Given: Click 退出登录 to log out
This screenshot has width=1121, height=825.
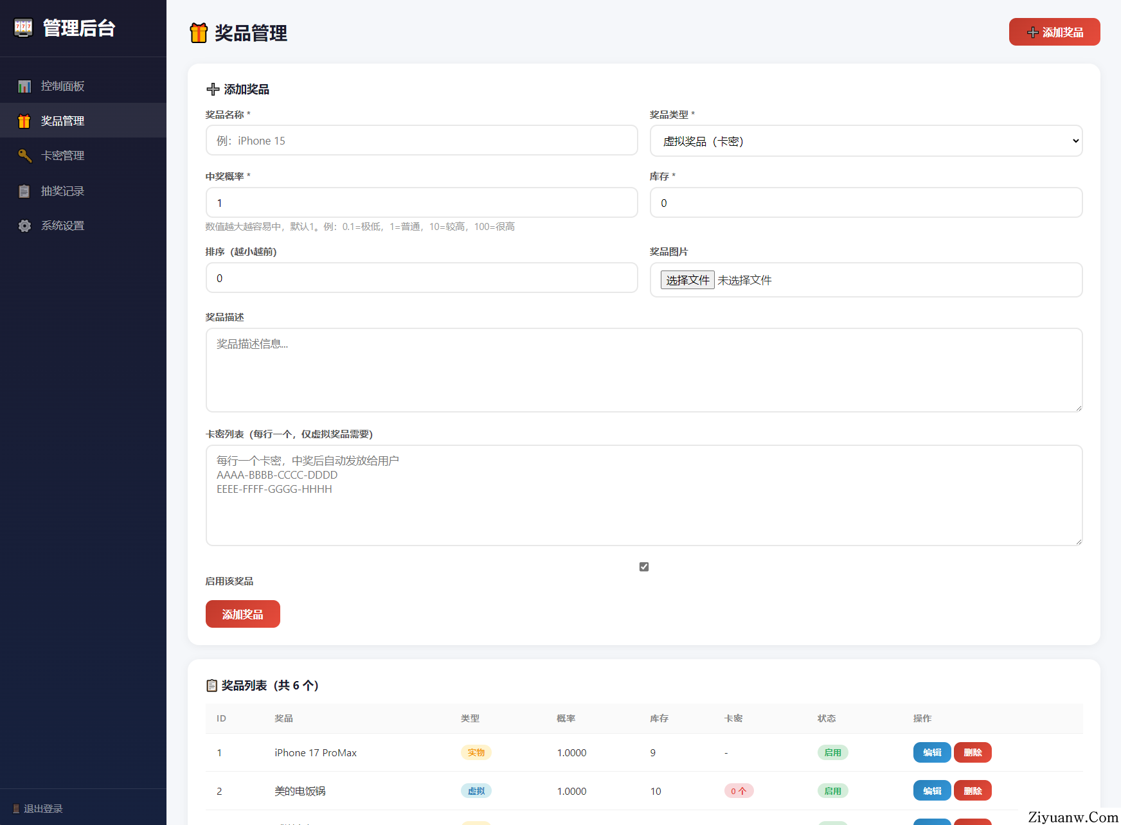Looking at the screenshot, I should pyautogui.click(x=38, y=809).
